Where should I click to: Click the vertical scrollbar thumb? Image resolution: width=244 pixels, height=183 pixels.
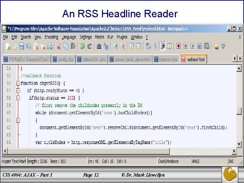click(239, 111)
